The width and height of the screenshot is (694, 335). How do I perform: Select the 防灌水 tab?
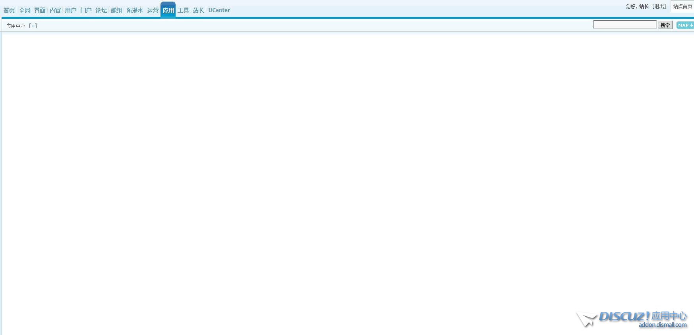135,10
